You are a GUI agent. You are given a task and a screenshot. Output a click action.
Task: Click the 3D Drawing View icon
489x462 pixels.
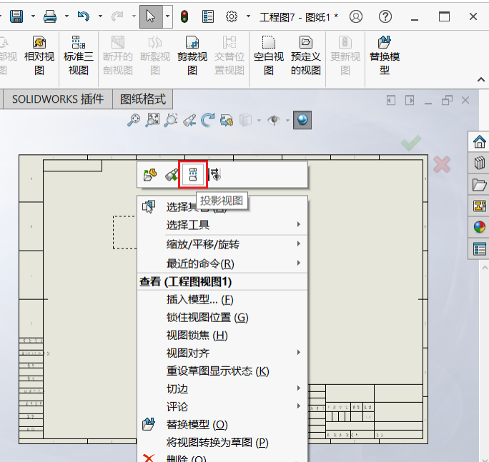tap(227, 120)
